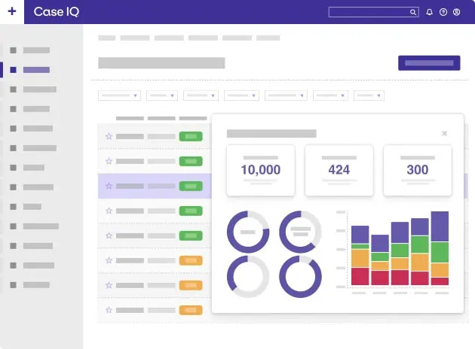Screen dimensions: 475x349
Task: Open the notifications bell
Action: pyautogui.click(x=430, y=12)
